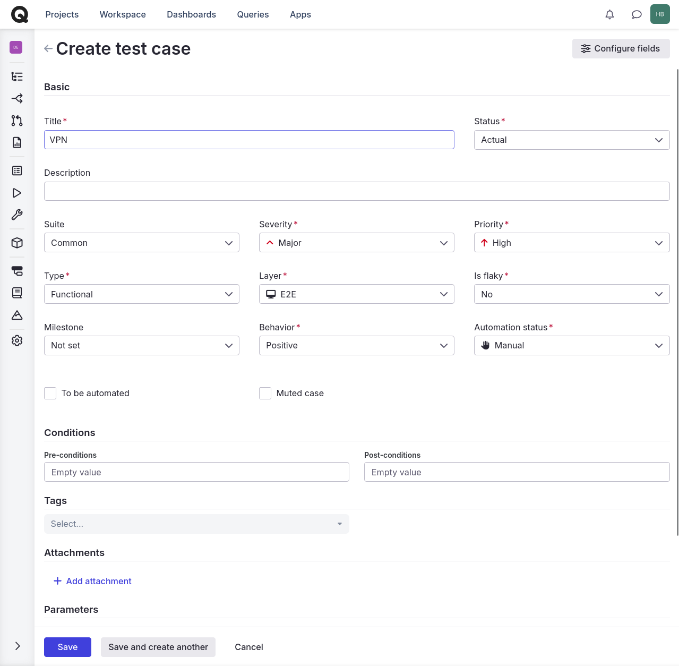The image size is (679, 666).
Task: Click the DE project badge in sidebar
Action: pyautogui.click(x=16, y=47)
